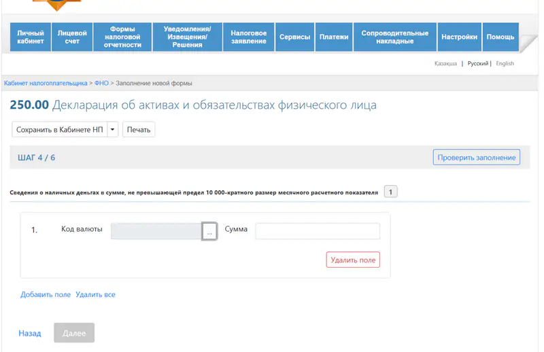Open the Сервисы menu
Screen dimensions: 544x352
tap(295, 37)
